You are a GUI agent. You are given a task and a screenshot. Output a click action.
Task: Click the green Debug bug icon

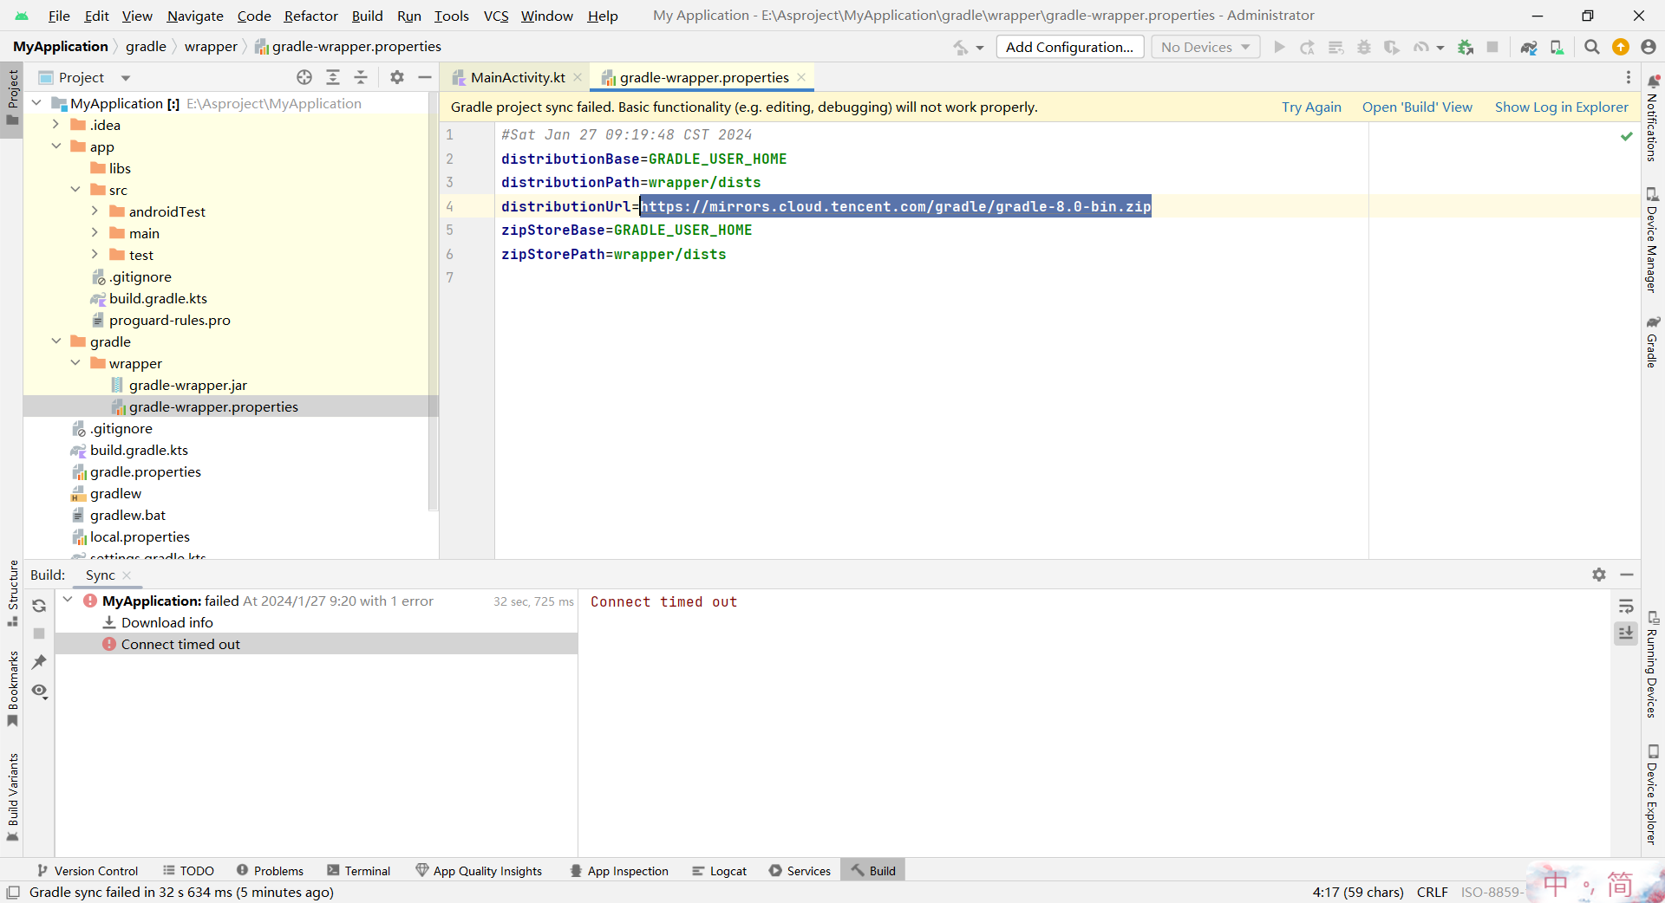click(x=1466, y=48)
